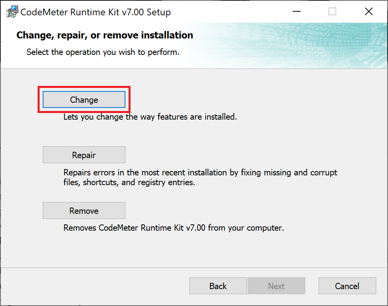Click the "CodeMeter Runtime Kit v7.00 Setup" title text
This screenshot has height=306, width=388.
click(96, 12)
